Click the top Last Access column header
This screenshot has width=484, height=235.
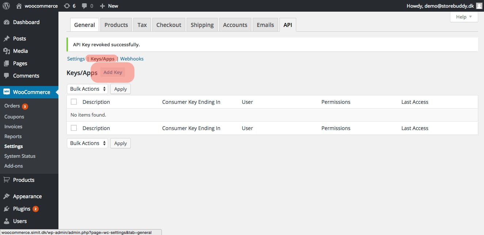click(x=415, y=102)
